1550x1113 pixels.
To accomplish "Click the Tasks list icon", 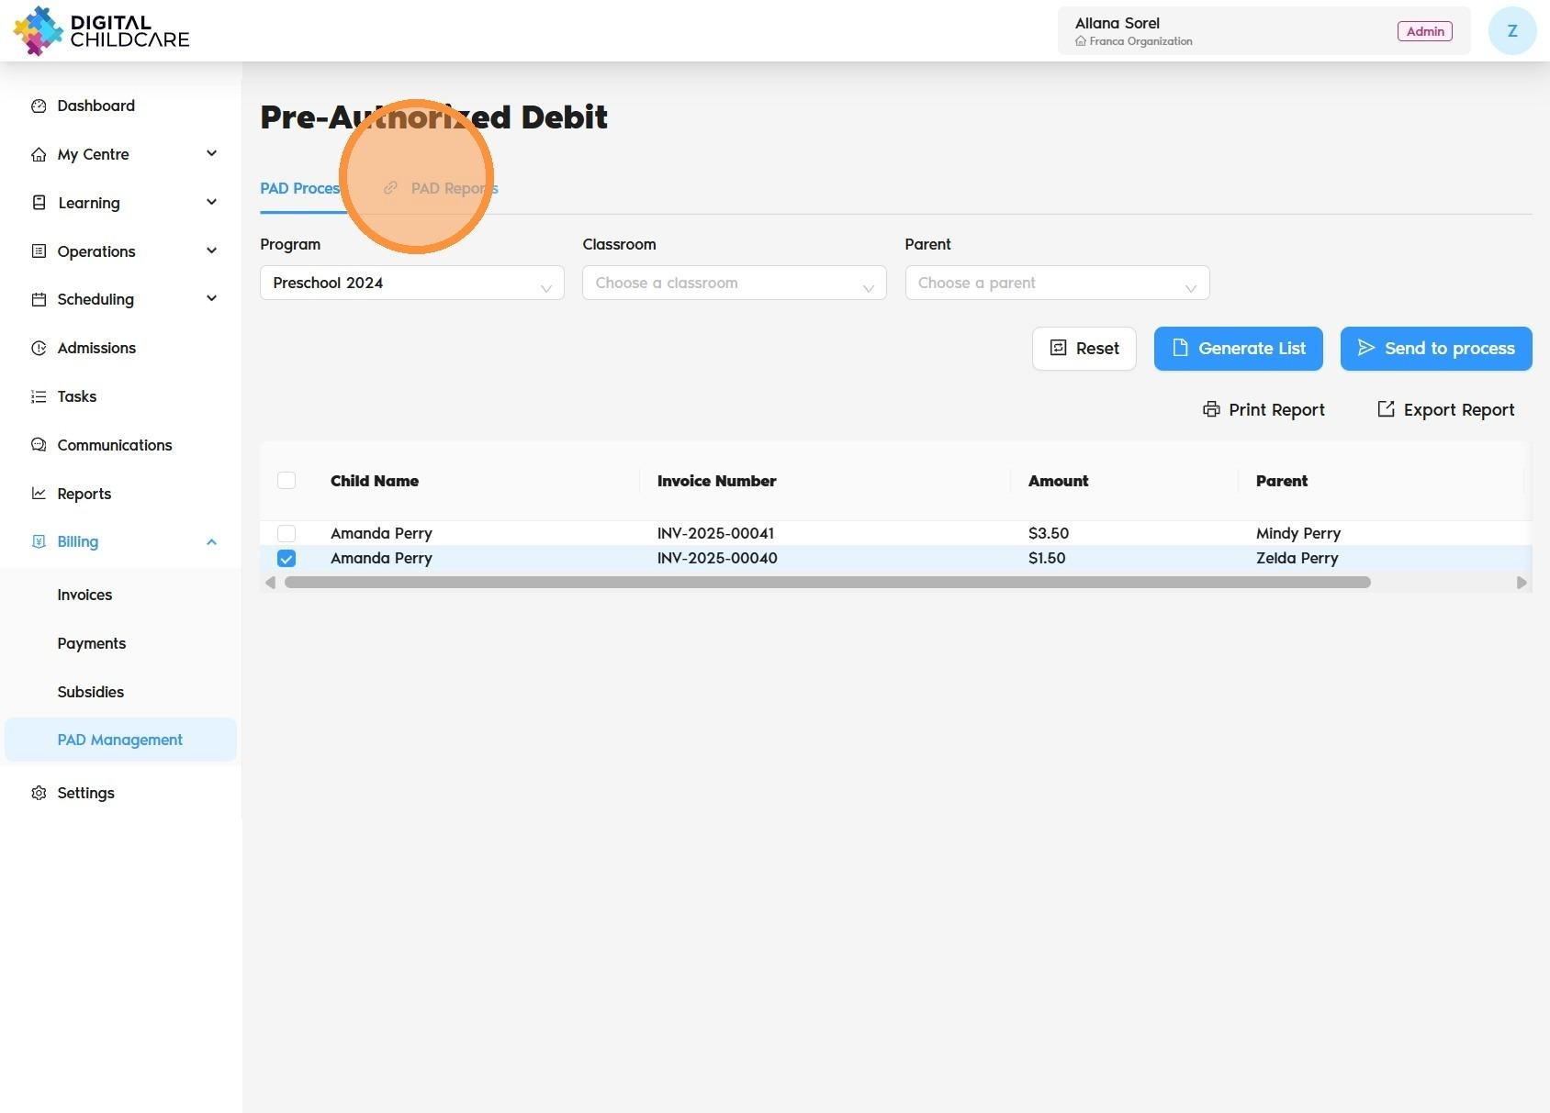I will (39, 396).
